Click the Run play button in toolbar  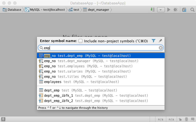[169, 10]
